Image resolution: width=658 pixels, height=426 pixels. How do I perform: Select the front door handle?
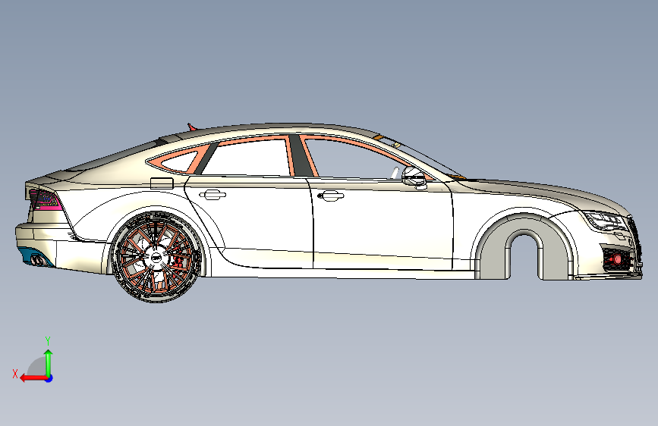pyautogui.click(x=331, y=195)
